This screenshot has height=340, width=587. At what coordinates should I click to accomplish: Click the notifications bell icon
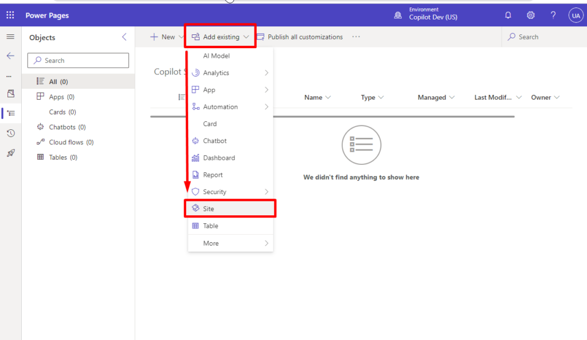click(508, 15)
